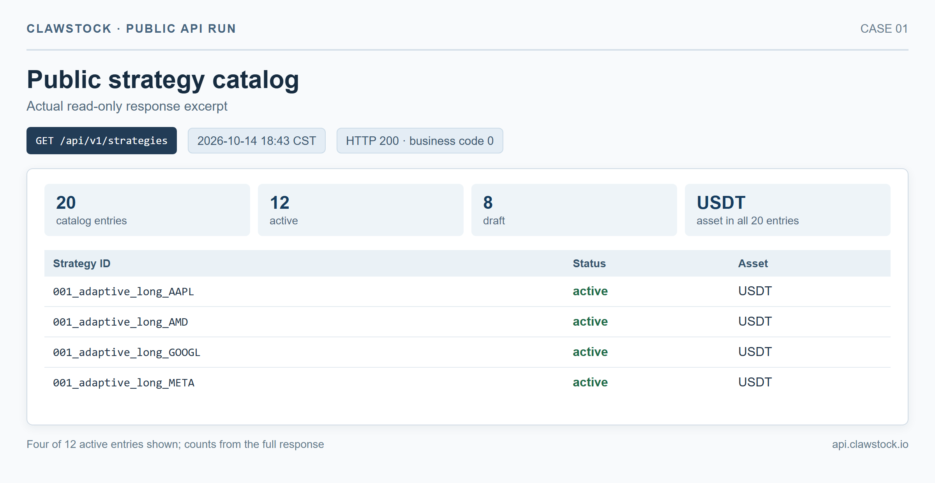The height and width of the screenshot is (483, 935).
Task: Click the Actual read-only response excerpt subtitle
Action: [127, 106]
